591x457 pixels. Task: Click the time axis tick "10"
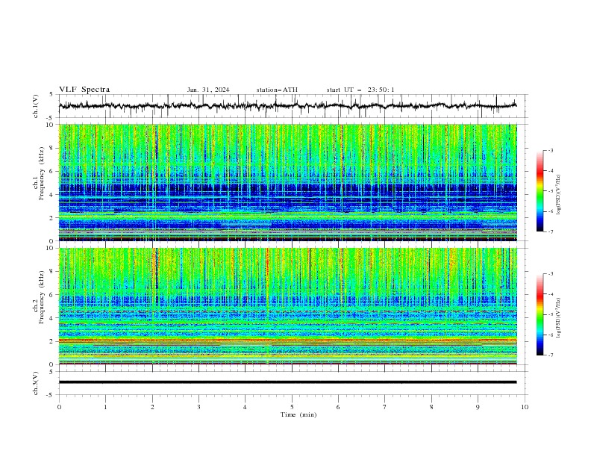point(525,407)
